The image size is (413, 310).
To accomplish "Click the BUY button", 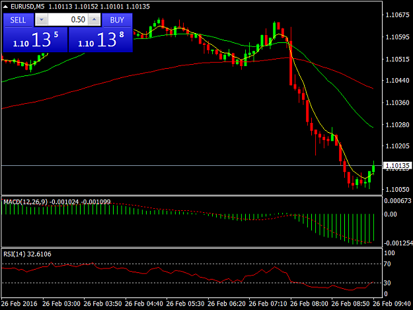I will click(x=117, y=20).
